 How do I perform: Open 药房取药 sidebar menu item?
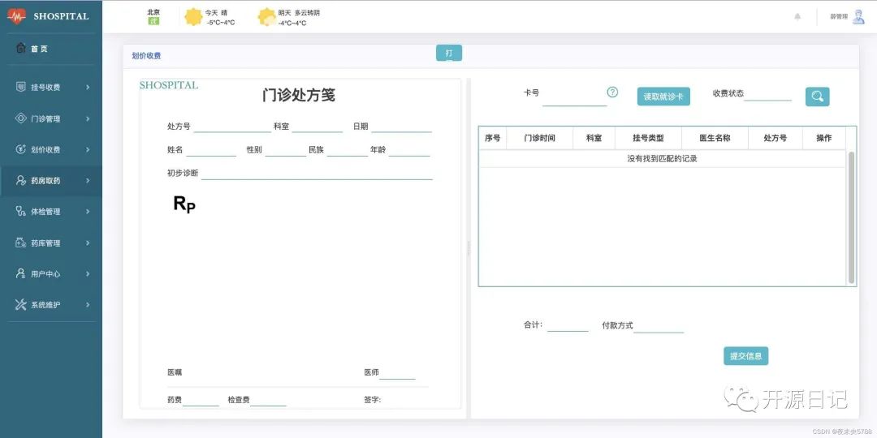tap(51, 180)
